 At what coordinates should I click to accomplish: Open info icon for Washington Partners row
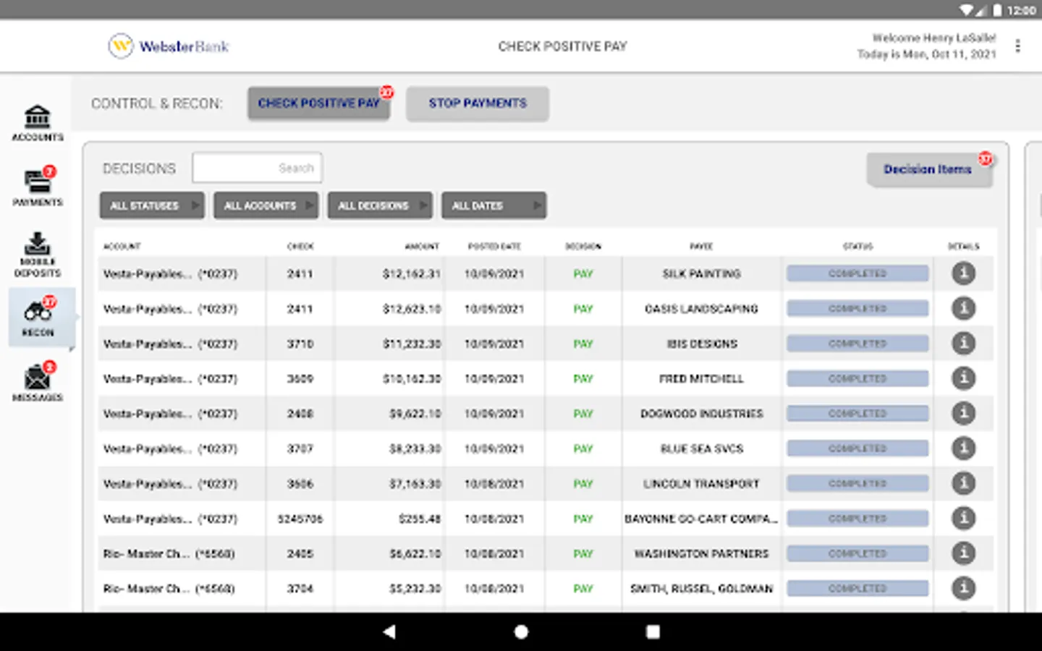click(x=963, y=553)
